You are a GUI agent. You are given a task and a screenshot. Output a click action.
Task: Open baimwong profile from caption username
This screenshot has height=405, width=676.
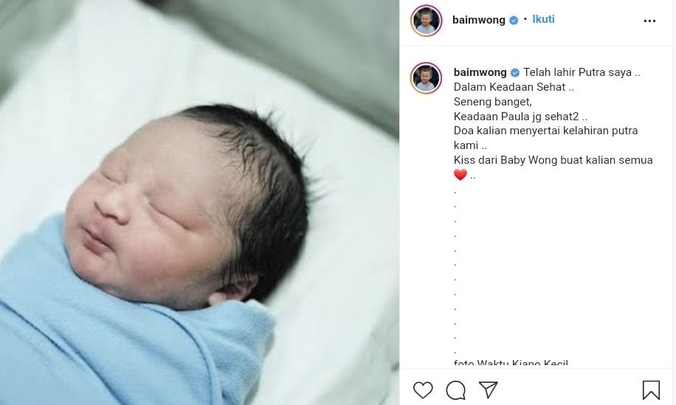click(480, 72)
